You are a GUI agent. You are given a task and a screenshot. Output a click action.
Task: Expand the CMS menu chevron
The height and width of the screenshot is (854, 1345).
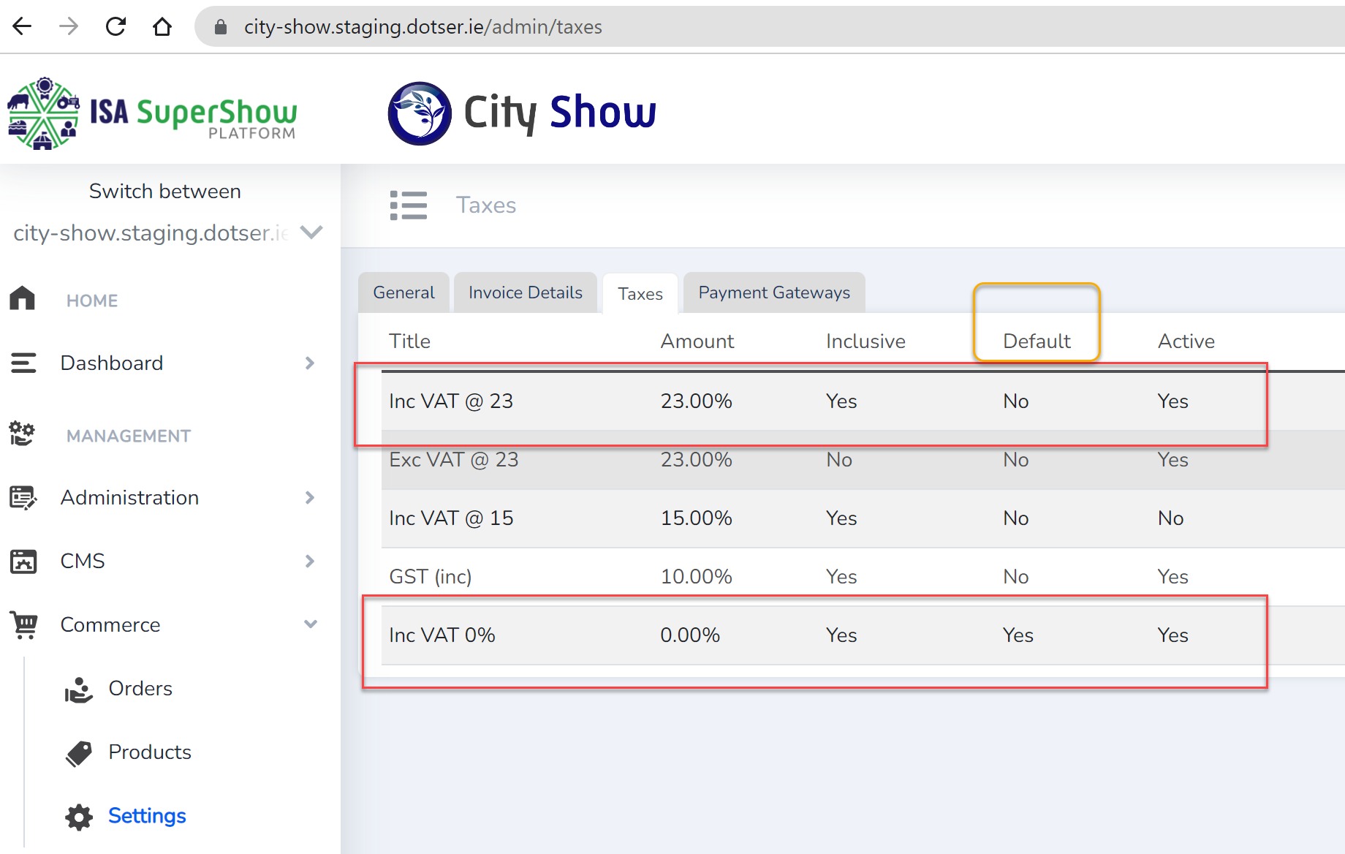[x=310, y=561]
